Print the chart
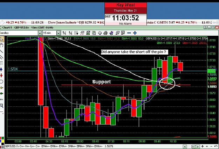Viewport: 219px width, 149px height. point(105,33)
